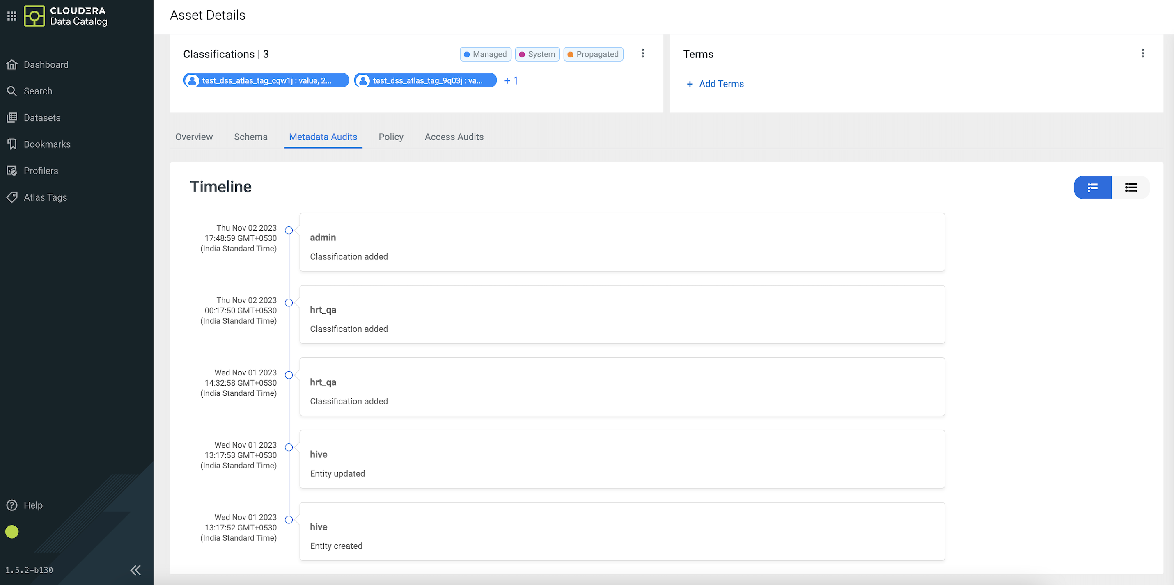Open the app grid launcher icon
Viewport: 1174px width, 585px height.
pos(12,16)
